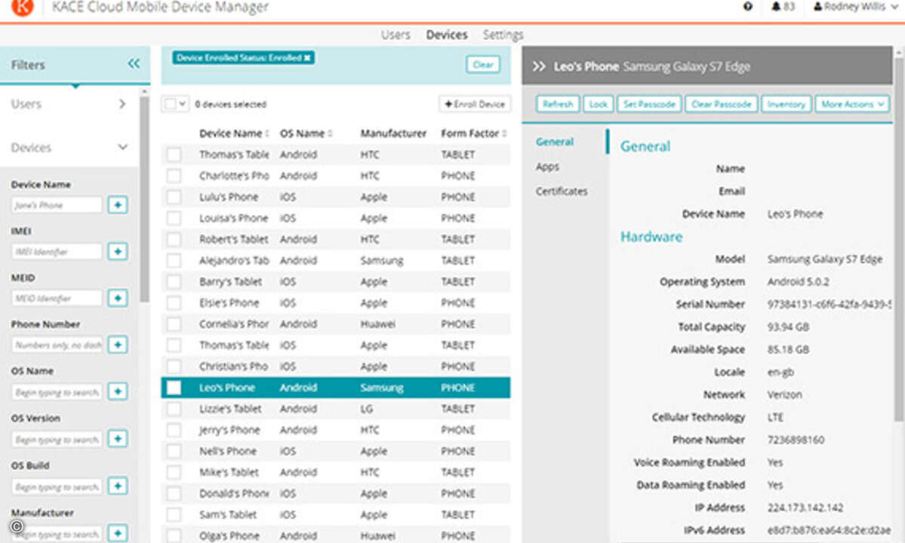Viewport: 905px width, 543px height.
Task: Click the MEID identifier input field
Action: 57,299
